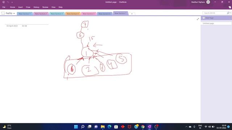Open the red diamond app on taskbar
The image size is (232, 130).
[123, 127]
